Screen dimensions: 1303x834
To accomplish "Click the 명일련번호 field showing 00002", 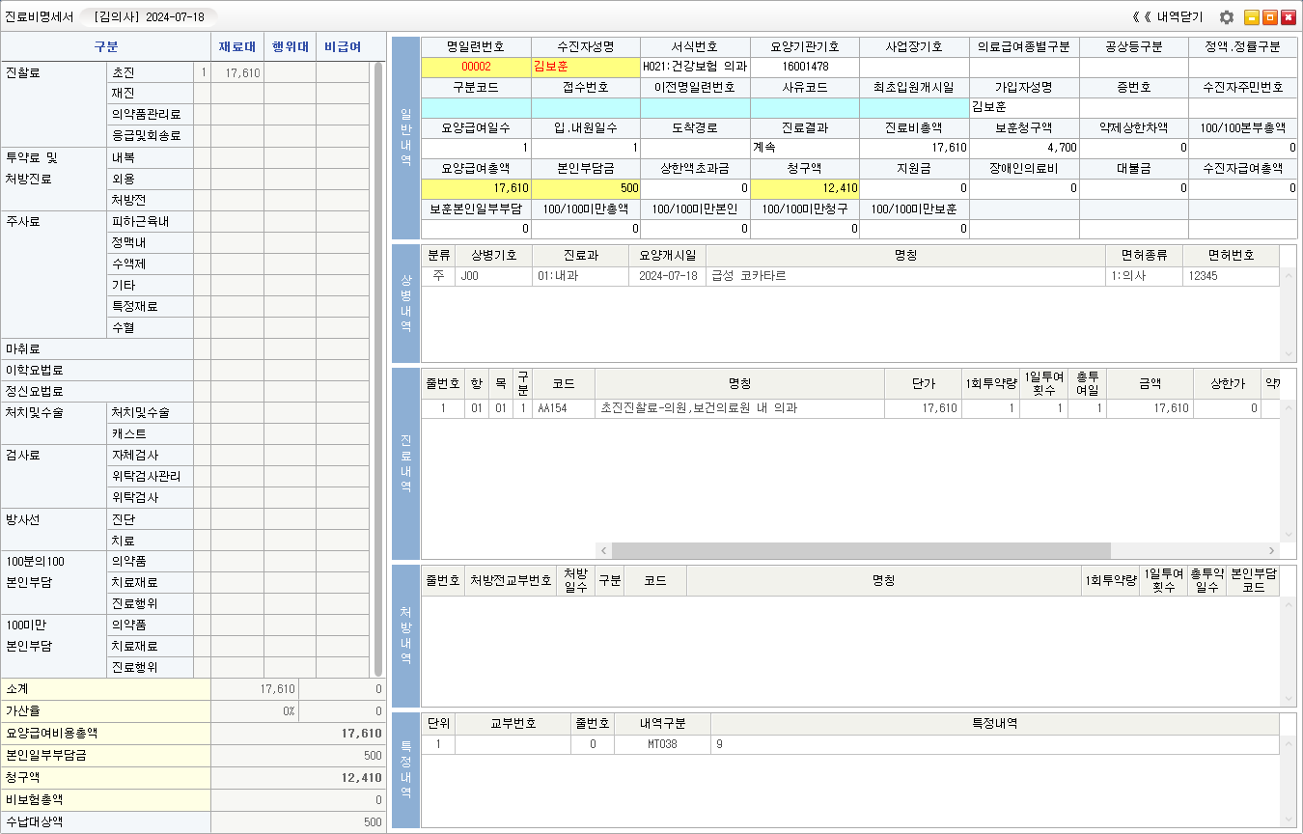I will (x=476, y=67).
